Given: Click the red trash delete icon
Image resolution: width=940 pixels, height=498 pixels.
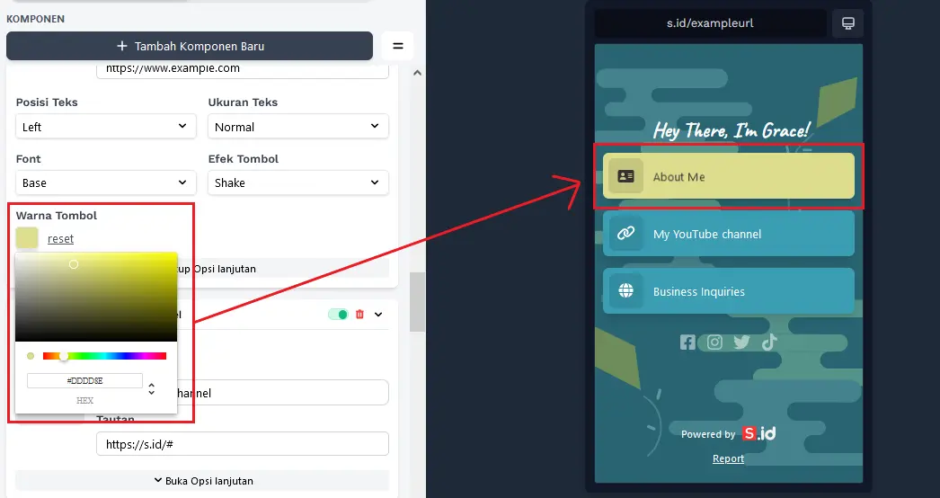Looking at the screenshot, I should click(360, 315).
